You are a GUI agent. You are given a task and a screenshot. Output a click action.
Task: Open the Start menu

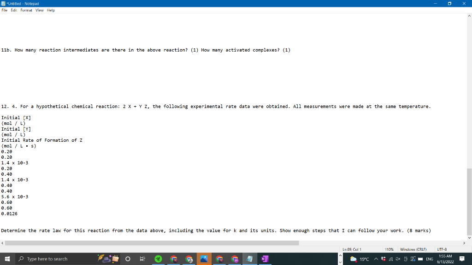click(x=6, y=259)
